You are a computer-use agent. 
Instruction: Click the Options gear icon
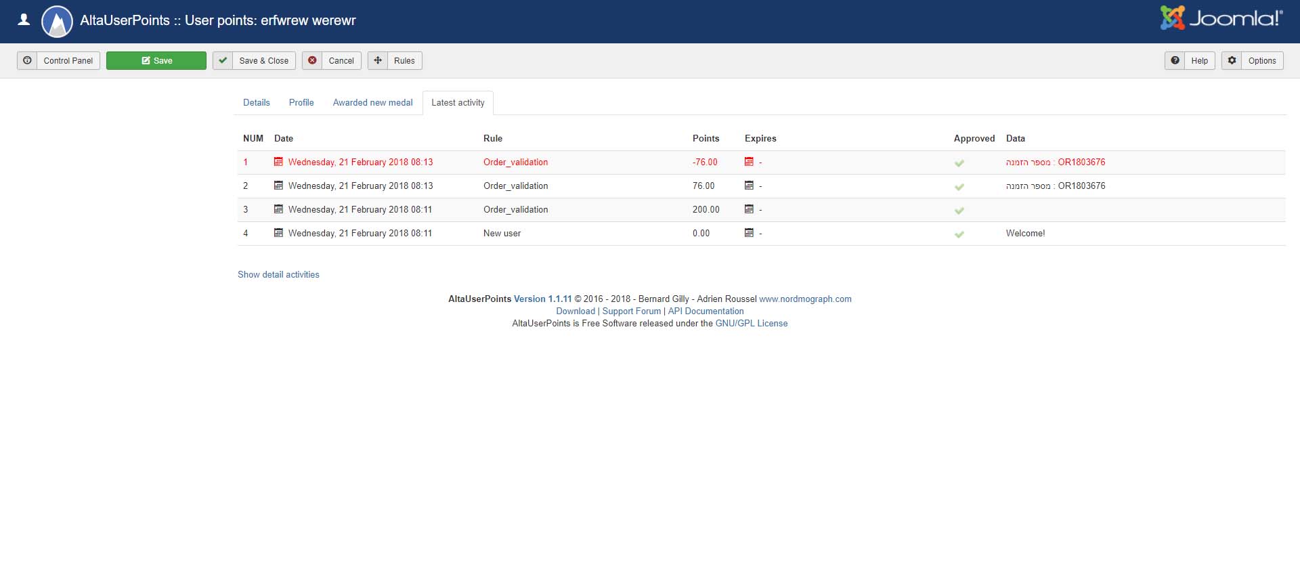point(1232,60)
